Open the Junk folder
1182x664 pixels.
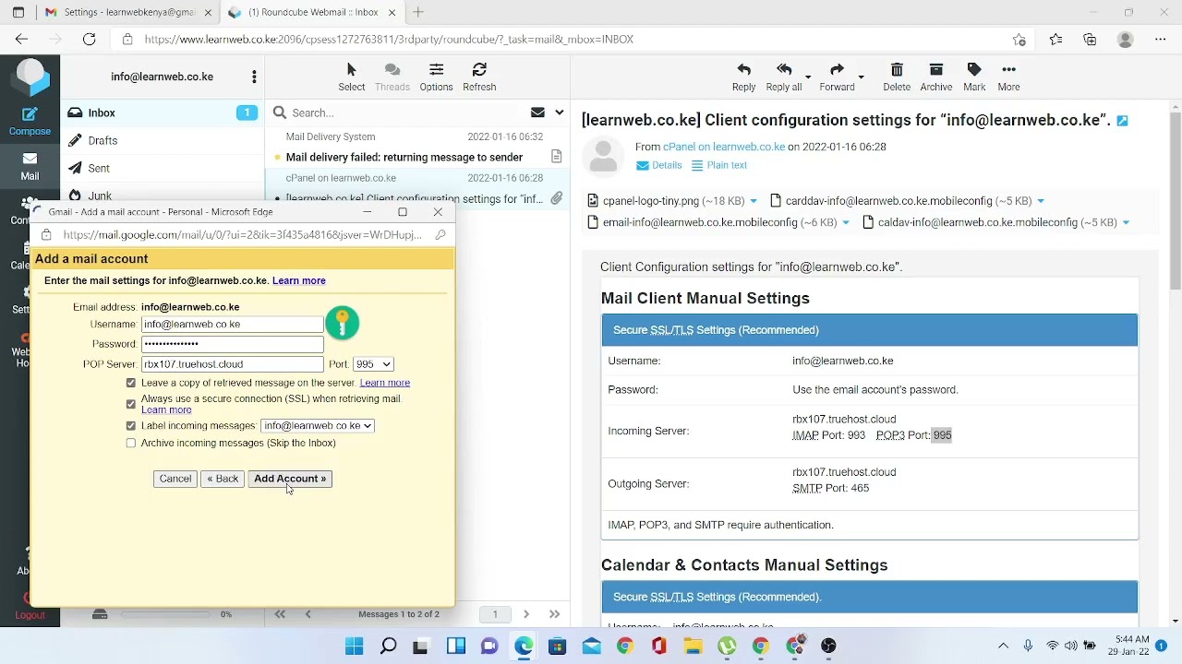pos(162,194)
